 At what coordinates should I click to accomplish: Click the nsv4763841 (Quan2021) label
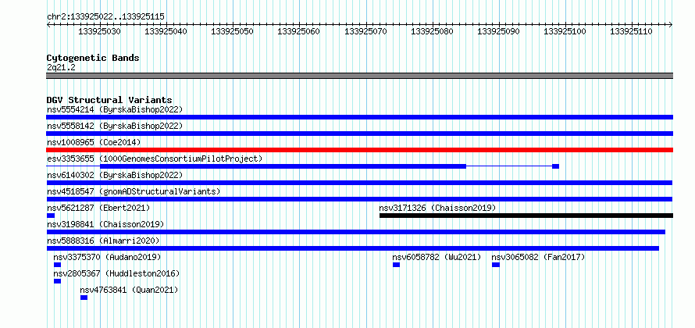click(x=129, y=290)
